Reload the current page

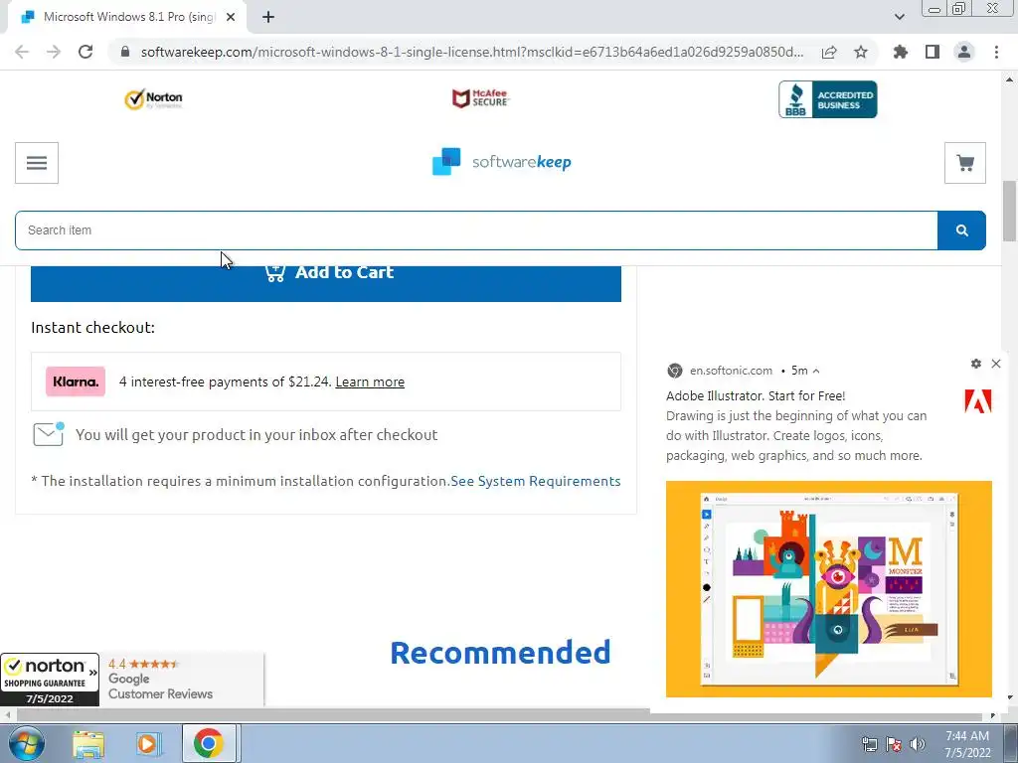pos(85,52)
